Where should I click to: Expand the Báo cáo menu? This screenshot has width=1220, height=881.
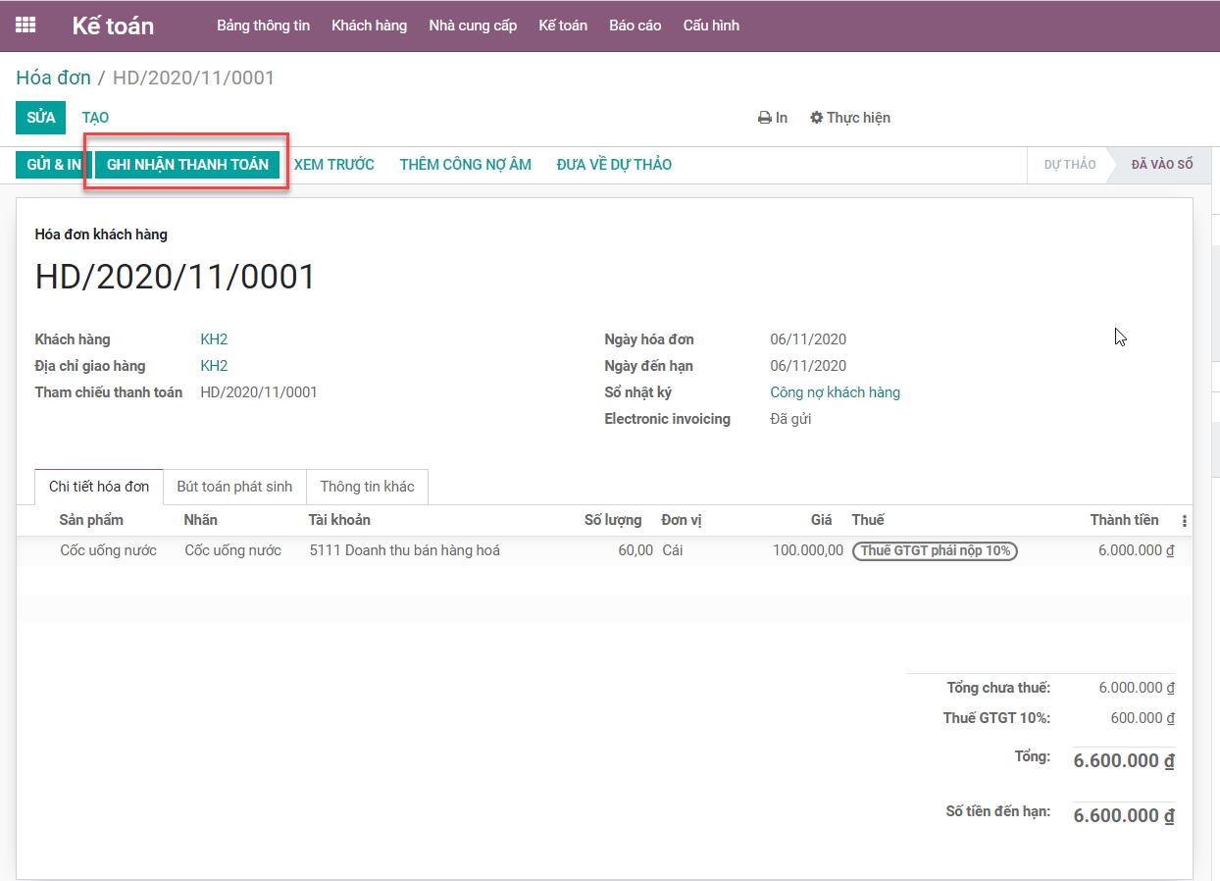click(x=635, y=26)
